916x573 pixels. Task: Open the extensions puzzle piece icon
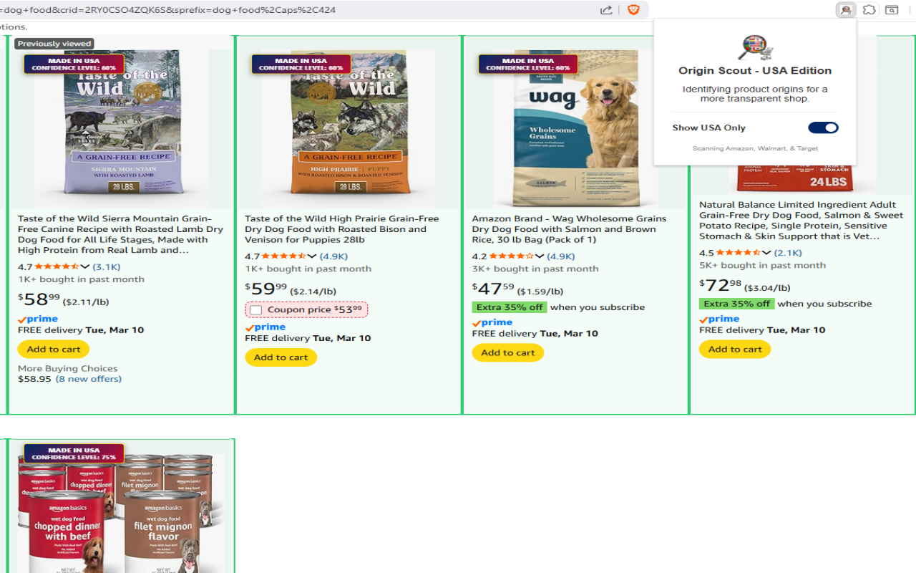coord(869,10)
